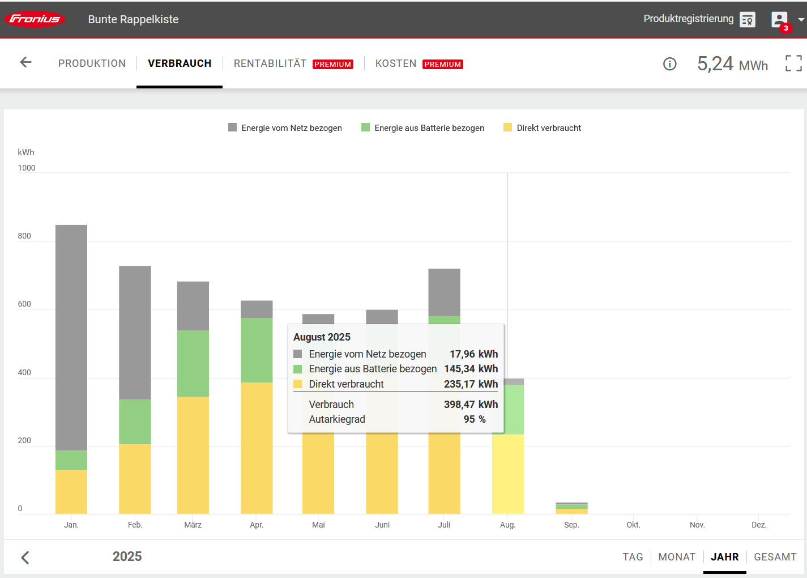Select the GESAMT time range
Screen dimensions: 807x578
(x=775, y=557)
